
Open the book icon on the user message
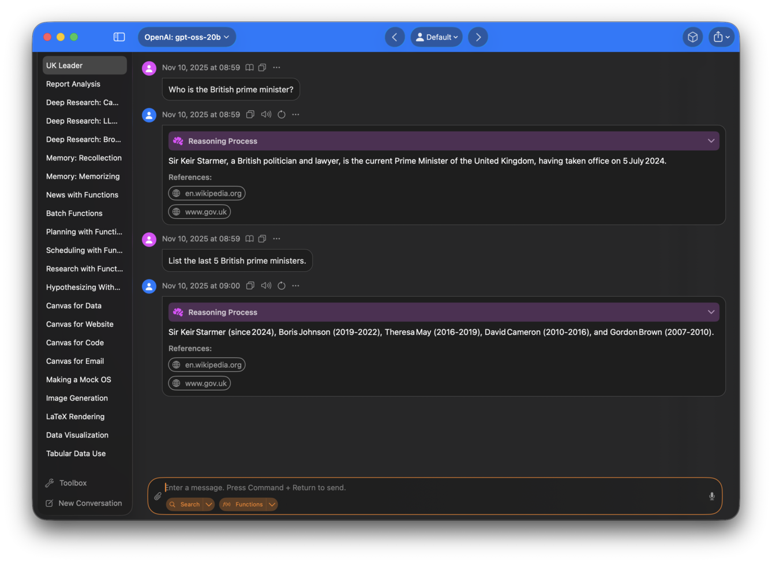249,68
